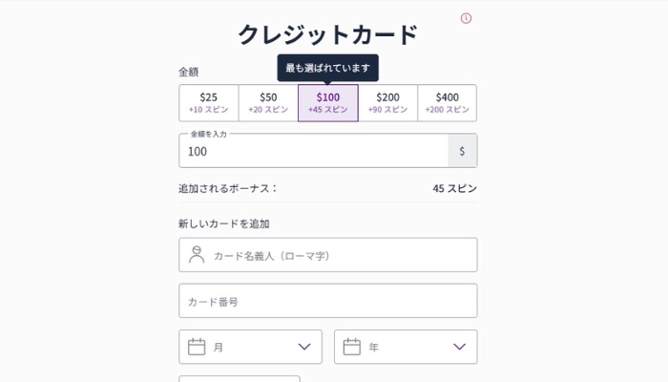
Task: Expand the 年 dropdown chevron
Action: tap(459, 347)
